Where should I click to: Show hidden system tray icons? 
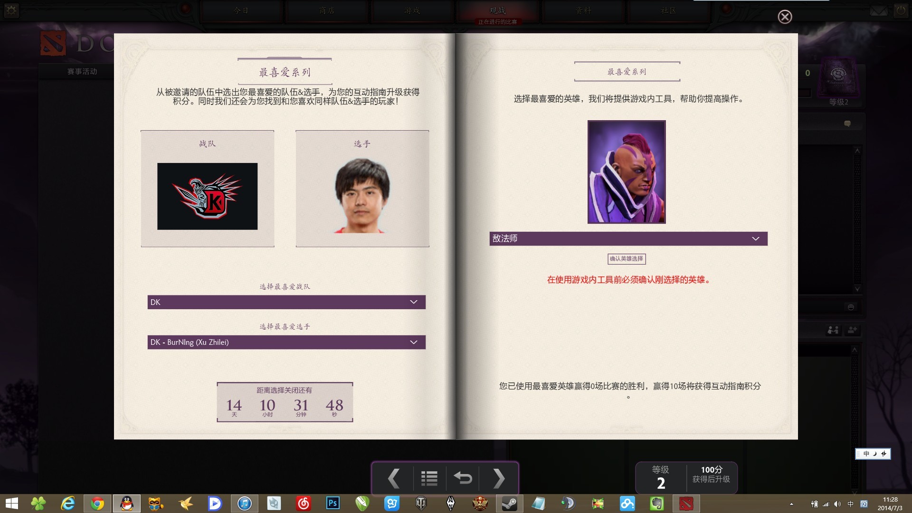[x=791, y=504]
